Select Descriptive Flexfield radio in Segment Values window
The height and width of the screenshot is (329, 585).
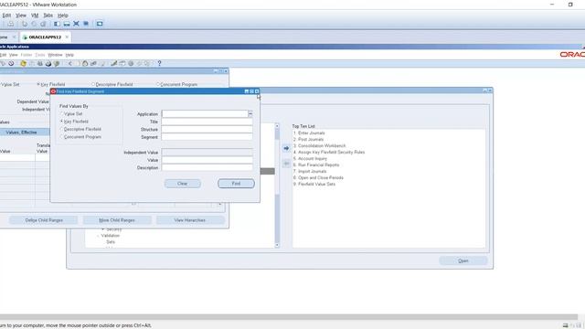pos(93,85)
